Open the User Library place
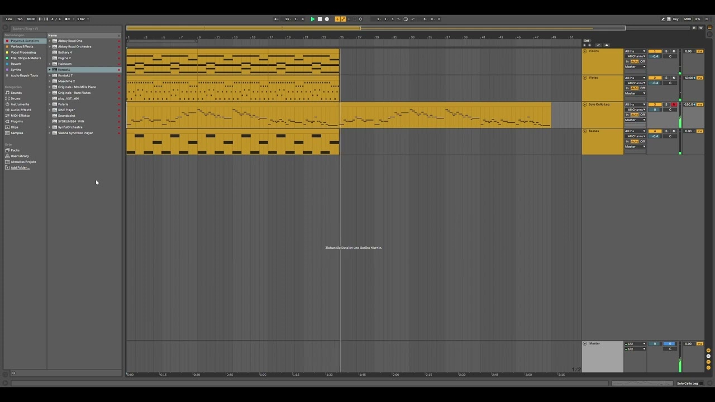This screenshot has width=715, height=402. pos(20,156)
